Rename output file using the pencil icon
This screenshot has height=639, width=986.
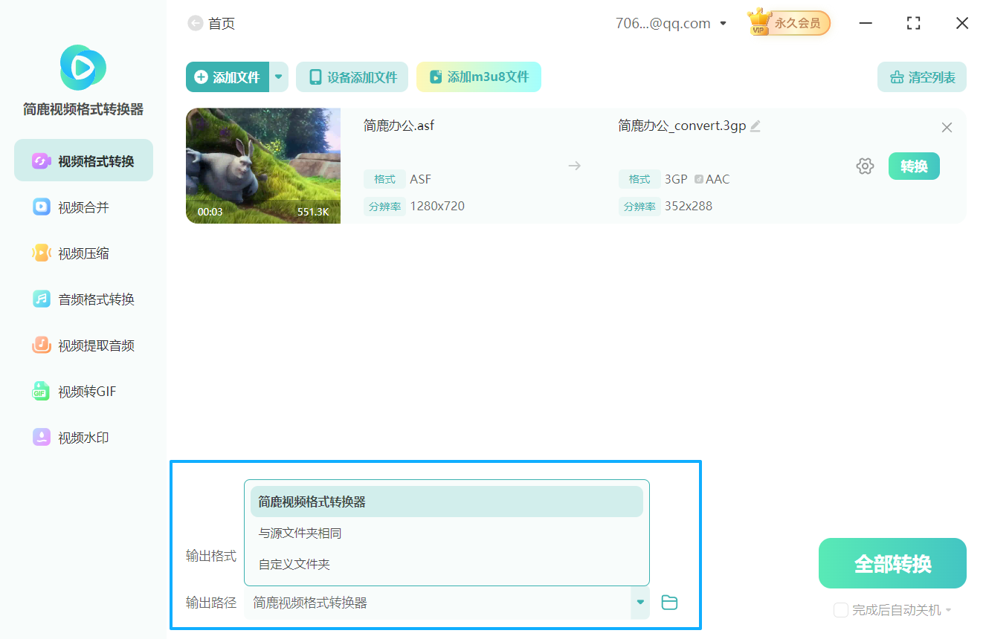pos(755,126)
